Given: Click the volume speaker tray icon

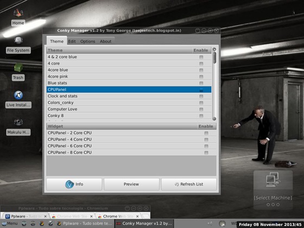Looking at the screenshot, I should click(210, 224).
